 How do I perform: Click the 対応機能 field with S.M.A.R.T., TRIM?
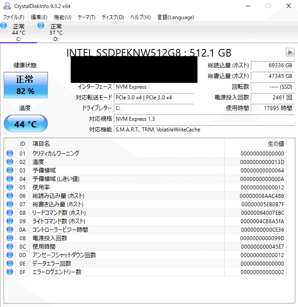pyautogui.click(x=205, y=129)
